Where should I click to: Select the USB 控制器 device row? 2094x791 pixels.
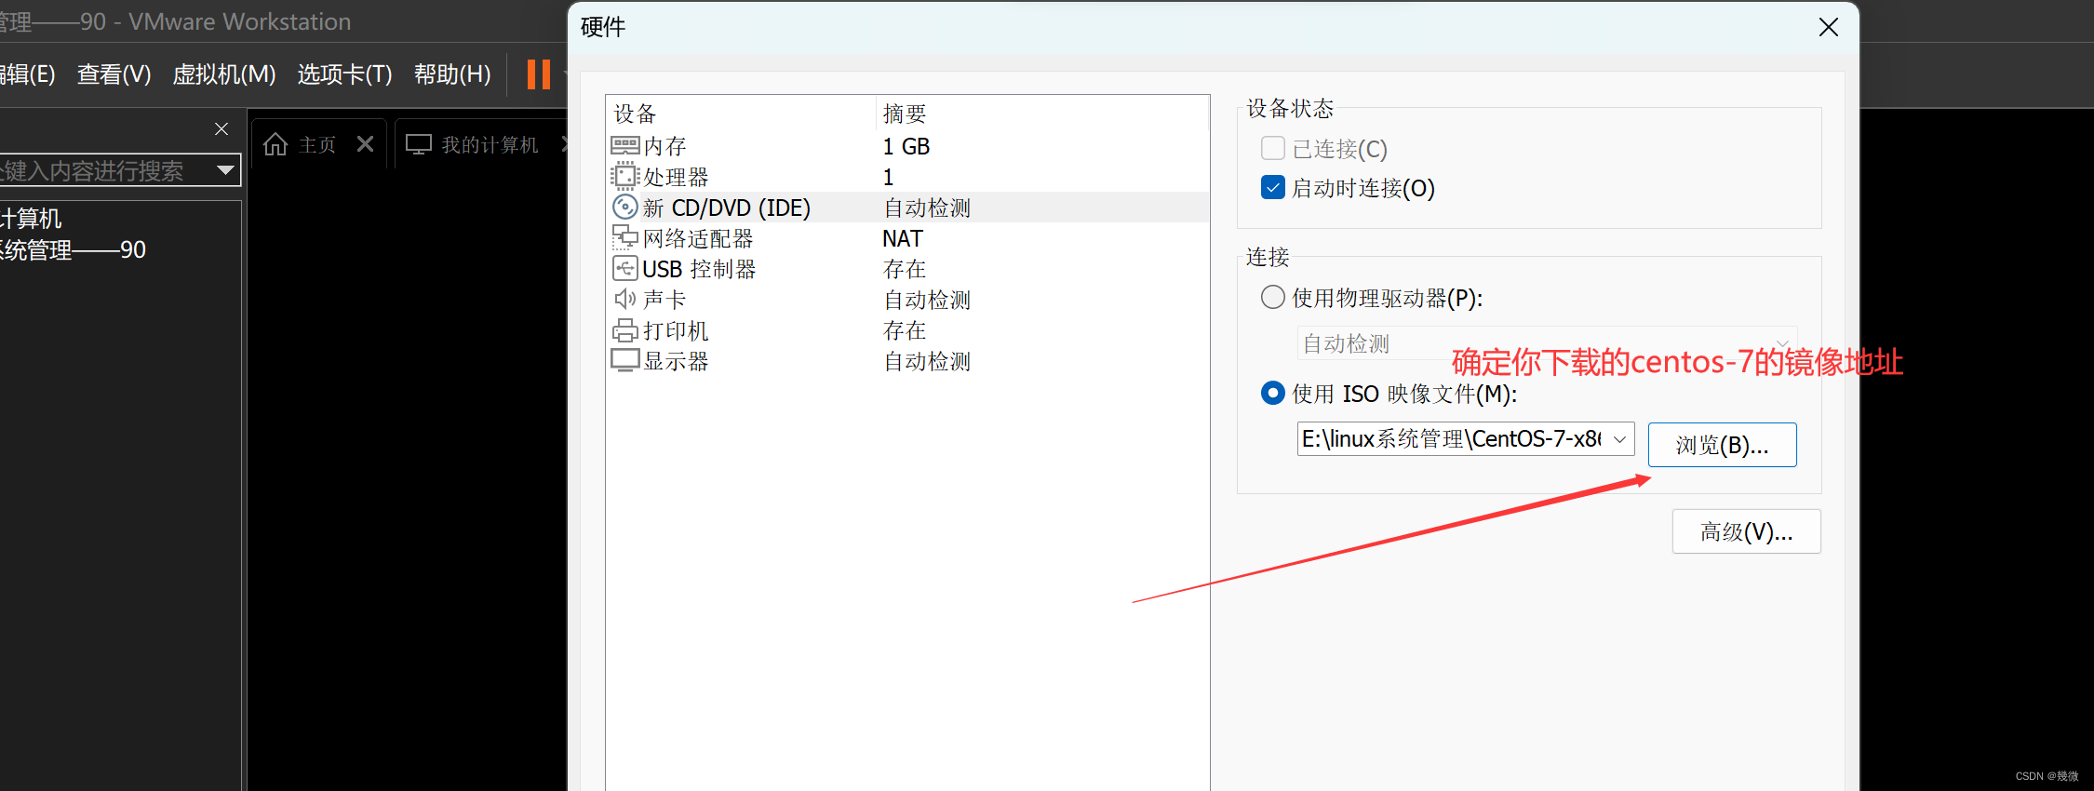[907, 268]
